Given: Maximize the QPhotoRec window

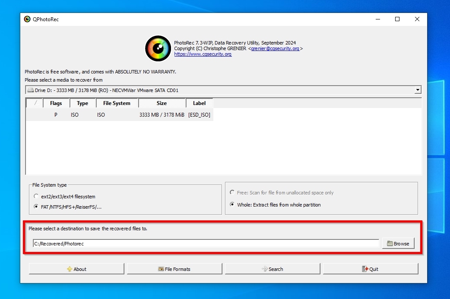Looking at the screenshot, I should (x=397, y=19).
